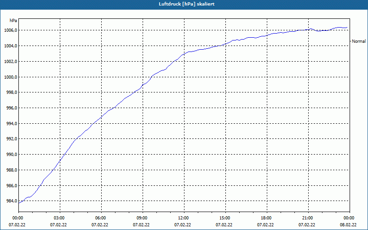Click the 'Normal' marker label on the right
The image size is (368, 230).
[x=359, y=41]
